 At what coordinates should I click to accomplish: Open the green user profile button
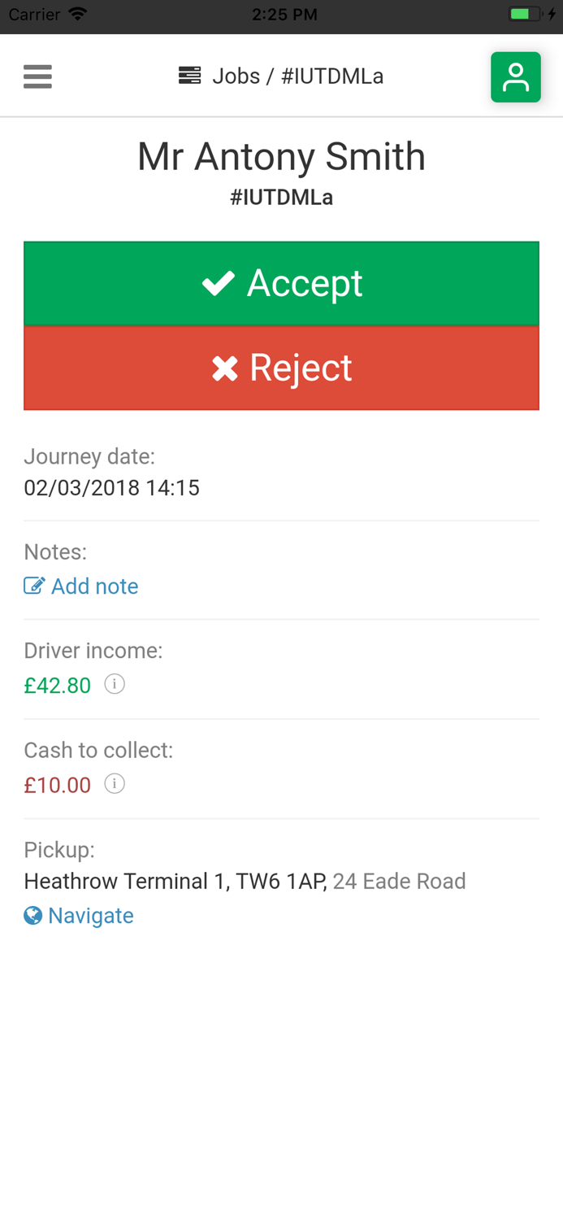[515, 77]
